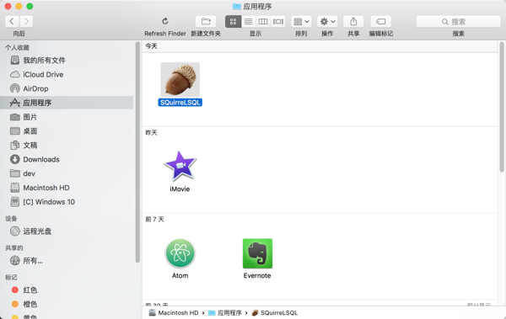506x319 pixels.
Task: Go back with the left arrow button
Action: pyautogui.click(x=12, y=22)
